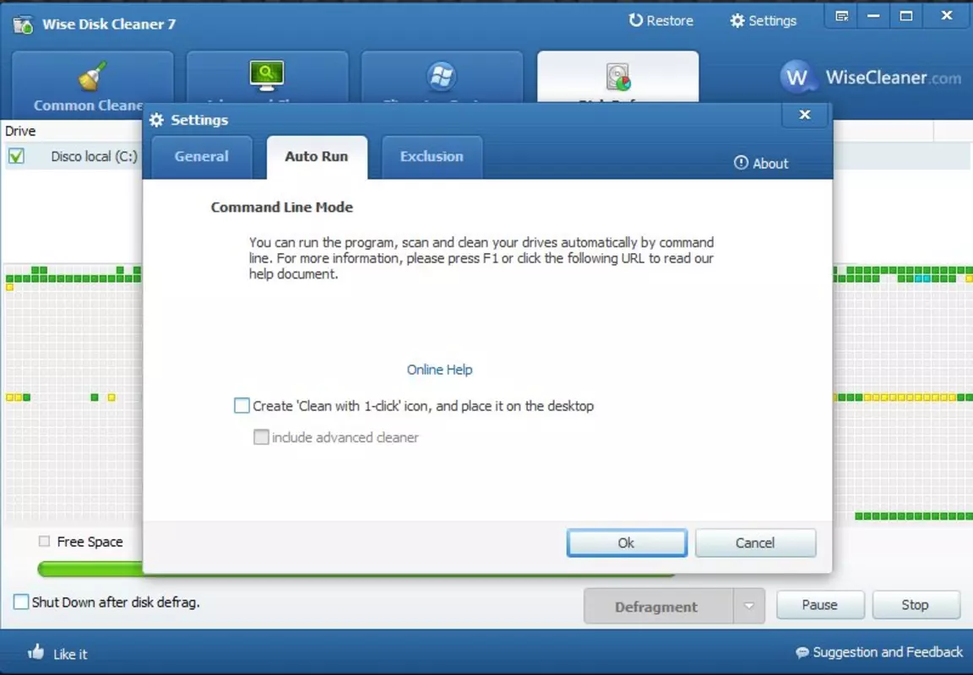Click Cancel in the Settings dialog

(755, 543)
